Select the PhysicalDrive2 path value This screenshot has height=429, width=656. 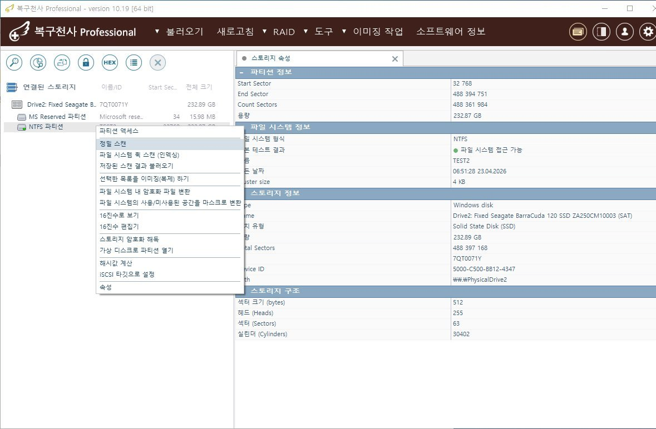click(480, 280)
